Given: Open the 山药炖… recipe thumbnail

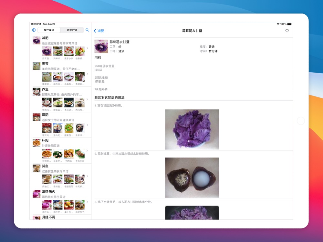Looking at the screenshot, I should (58, 77).
